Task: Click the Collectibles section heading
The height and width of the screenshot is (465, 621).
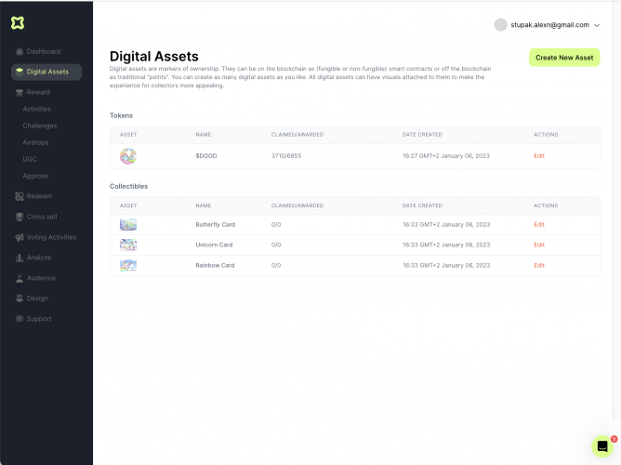Action: [128, 186]
